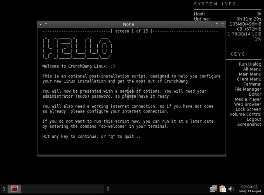
Task: Click "Logout" in the keys list
Action: coord(254,120)
